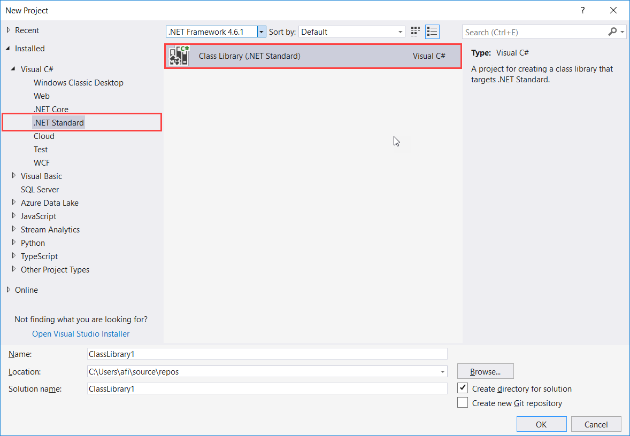Screen dimensions: 630x436
Task: Expand the Visual Basic node
Action: pyautogui.click(x=14, y=175)
